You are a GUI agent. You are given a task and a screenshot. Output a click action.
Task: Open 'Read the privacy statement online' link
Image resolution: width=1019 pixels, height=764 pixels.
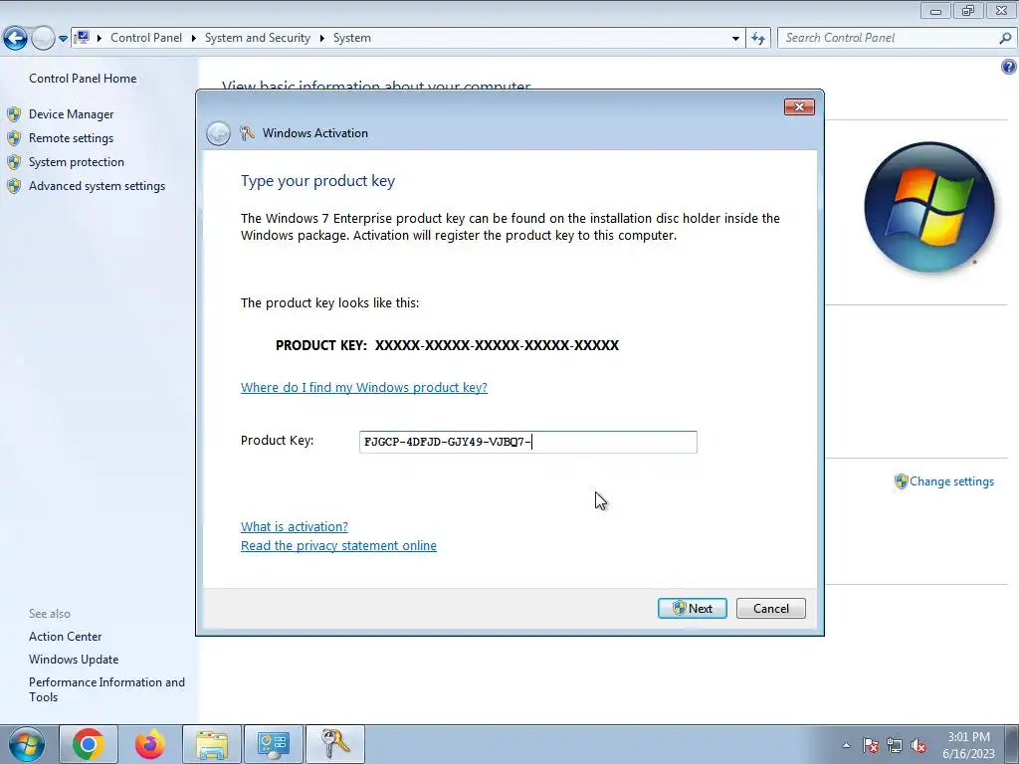(338, 546)
